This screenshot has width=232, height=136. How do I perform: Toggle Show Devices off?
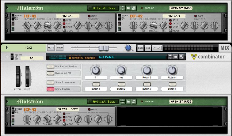(x=51, y=89)
